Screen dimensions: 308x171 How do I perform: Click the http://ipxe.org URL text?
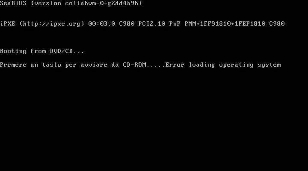[x=52, y=24]
